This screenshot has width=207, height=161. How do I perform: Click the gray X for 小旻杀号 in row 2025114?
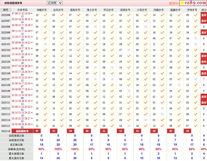pos(145,120)
